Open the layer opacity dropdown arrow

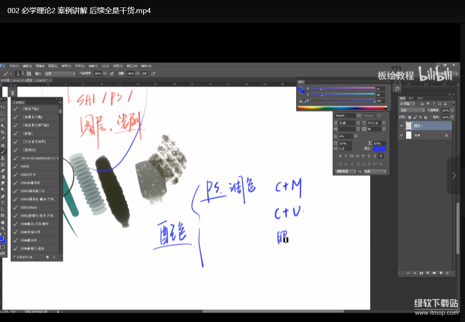pos(452,110)
